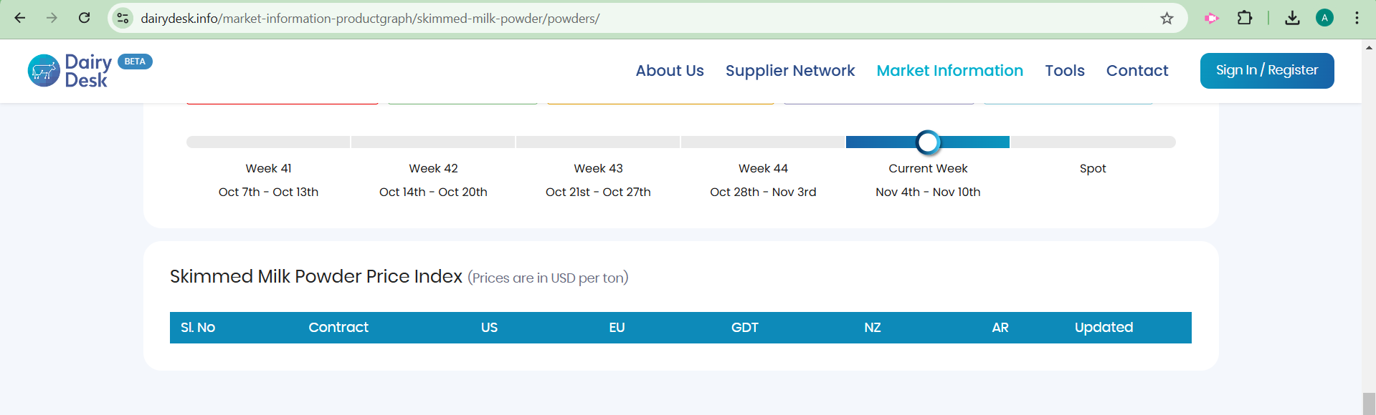
Task: Open browser downloads
Action: [1292, 18]
